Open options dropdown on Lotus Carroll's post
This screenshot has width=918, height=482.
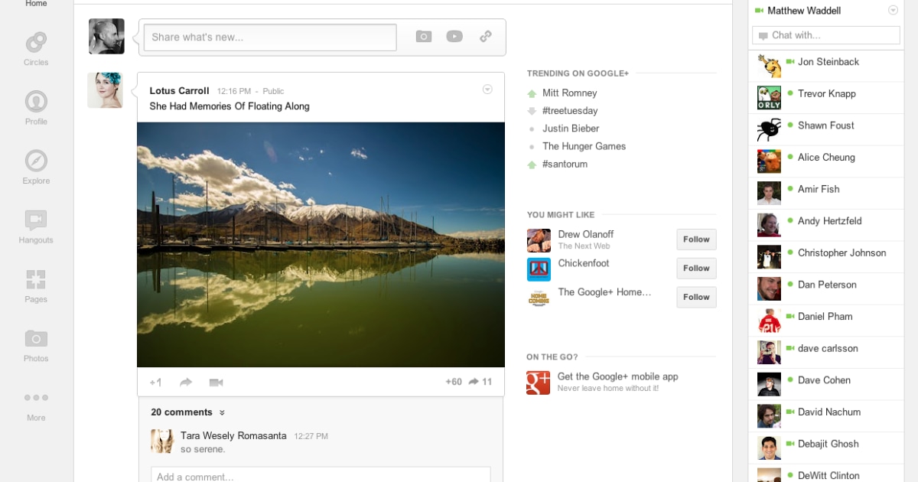(487, 89)
